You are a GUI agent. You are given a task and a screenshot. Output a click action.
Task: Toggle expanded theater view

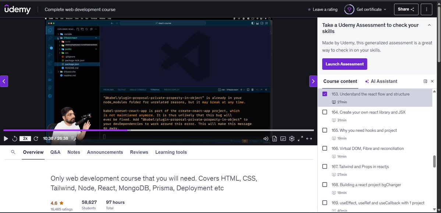click(x=309, y=138)
